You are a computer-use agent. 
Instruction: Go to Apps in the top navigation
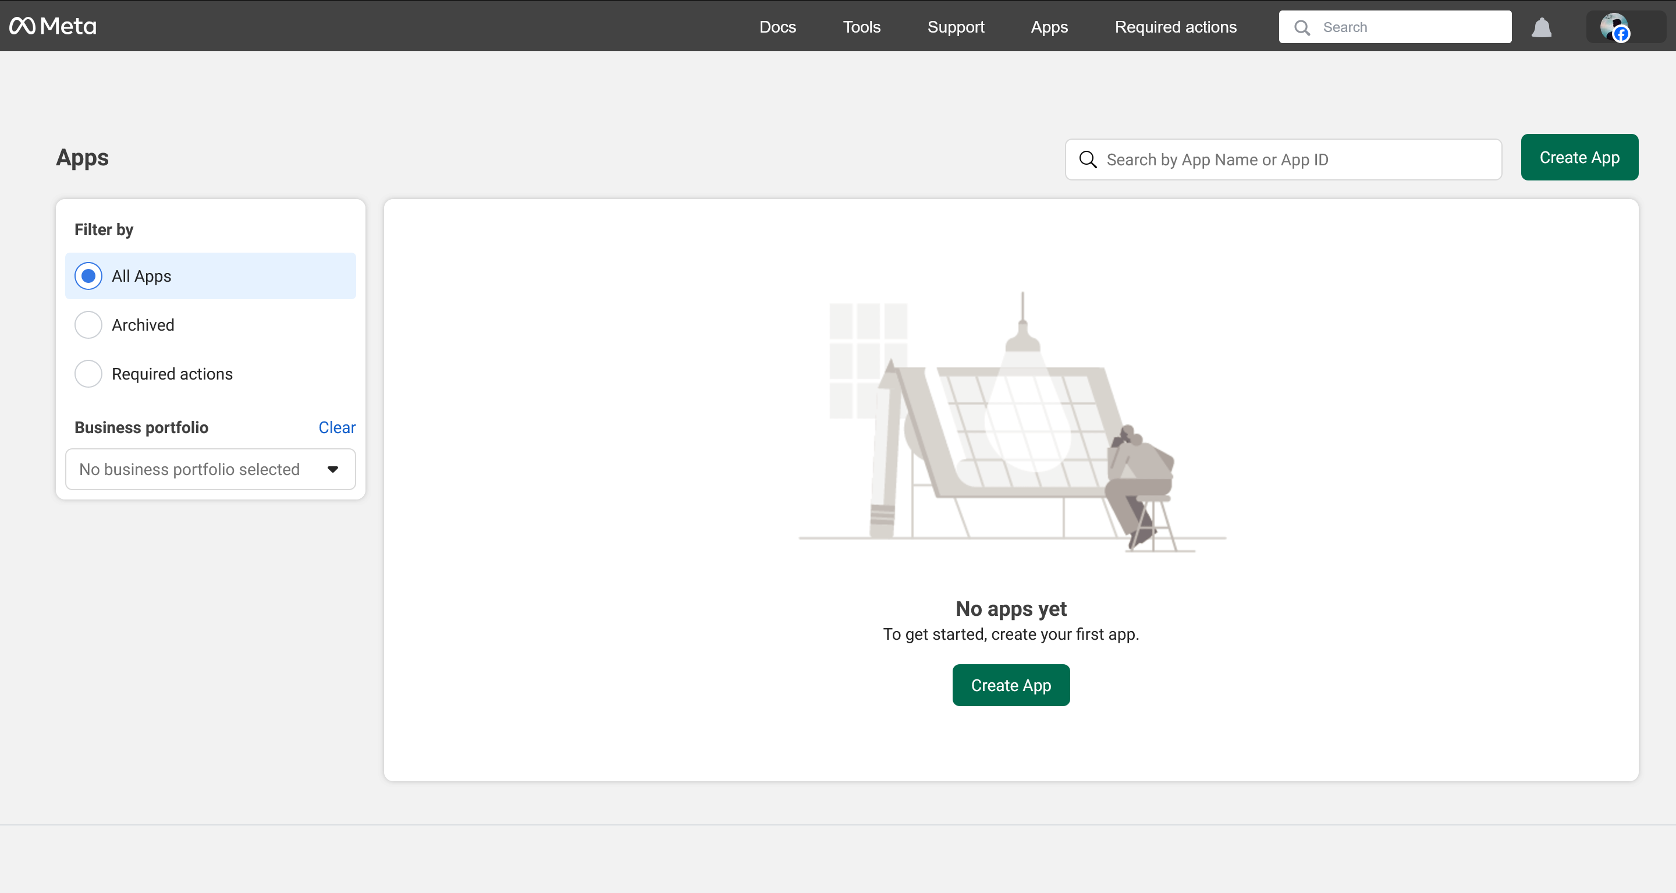click(x=1049, y=27)
